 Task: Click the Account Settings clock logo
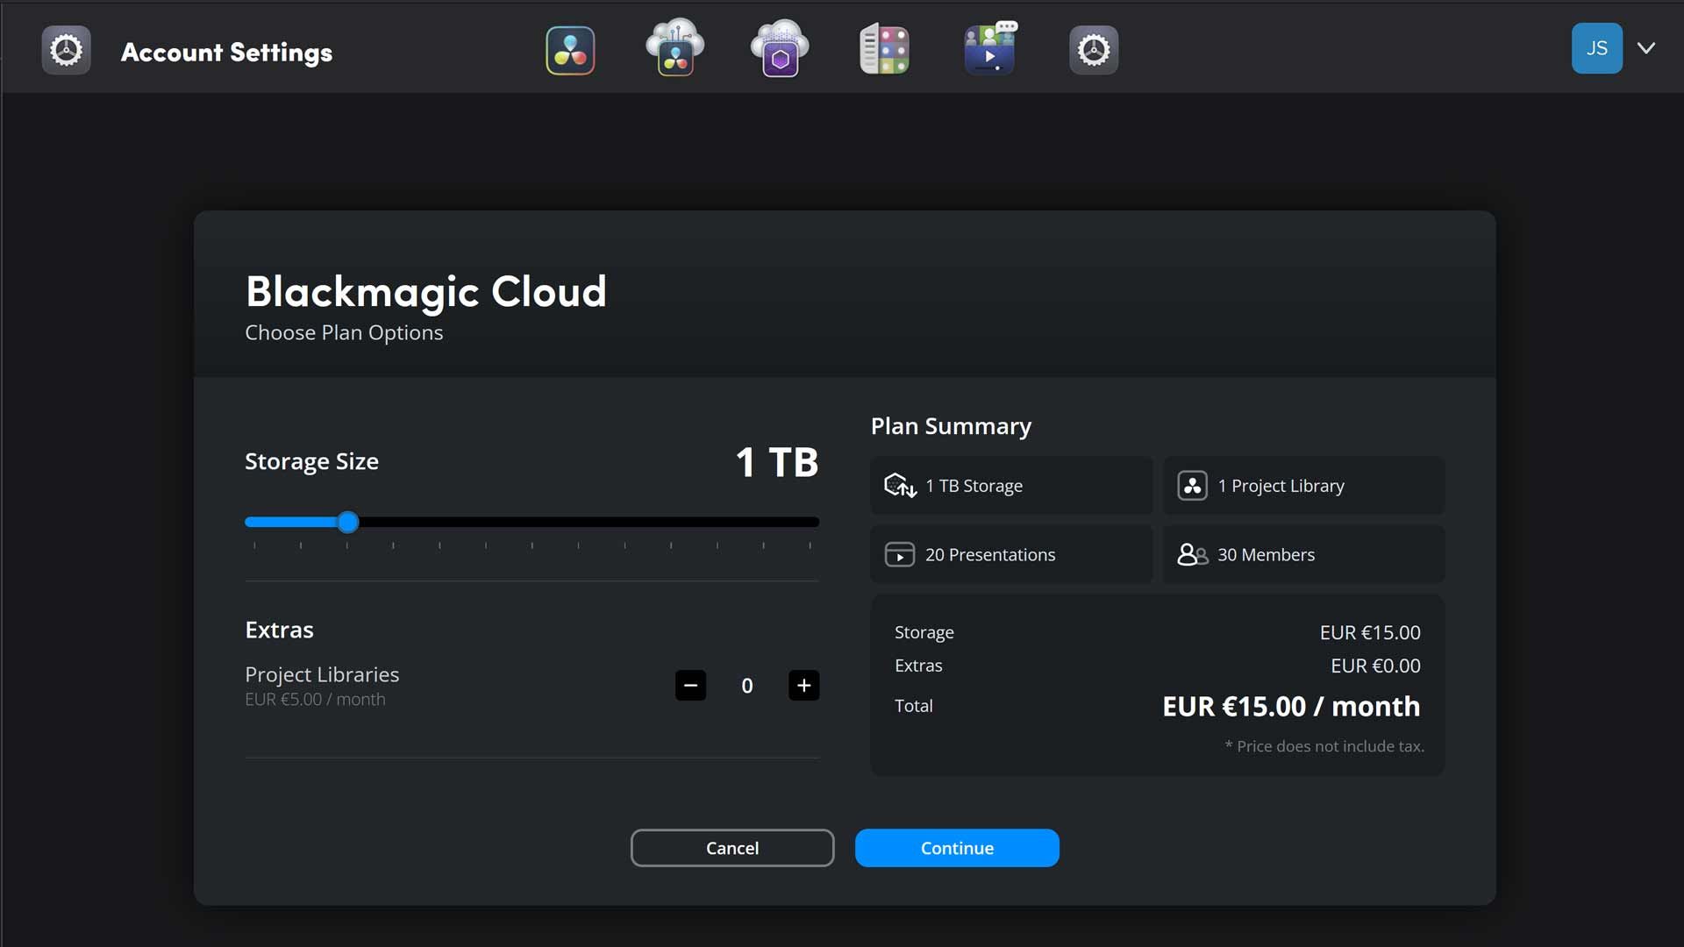[66, 50]
